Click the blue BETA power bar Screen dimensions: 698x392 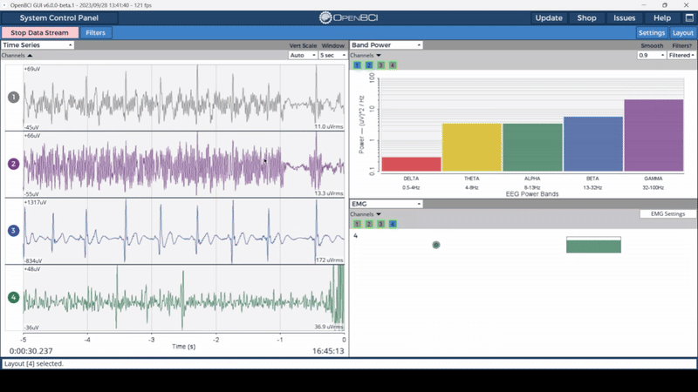point(593,144)
